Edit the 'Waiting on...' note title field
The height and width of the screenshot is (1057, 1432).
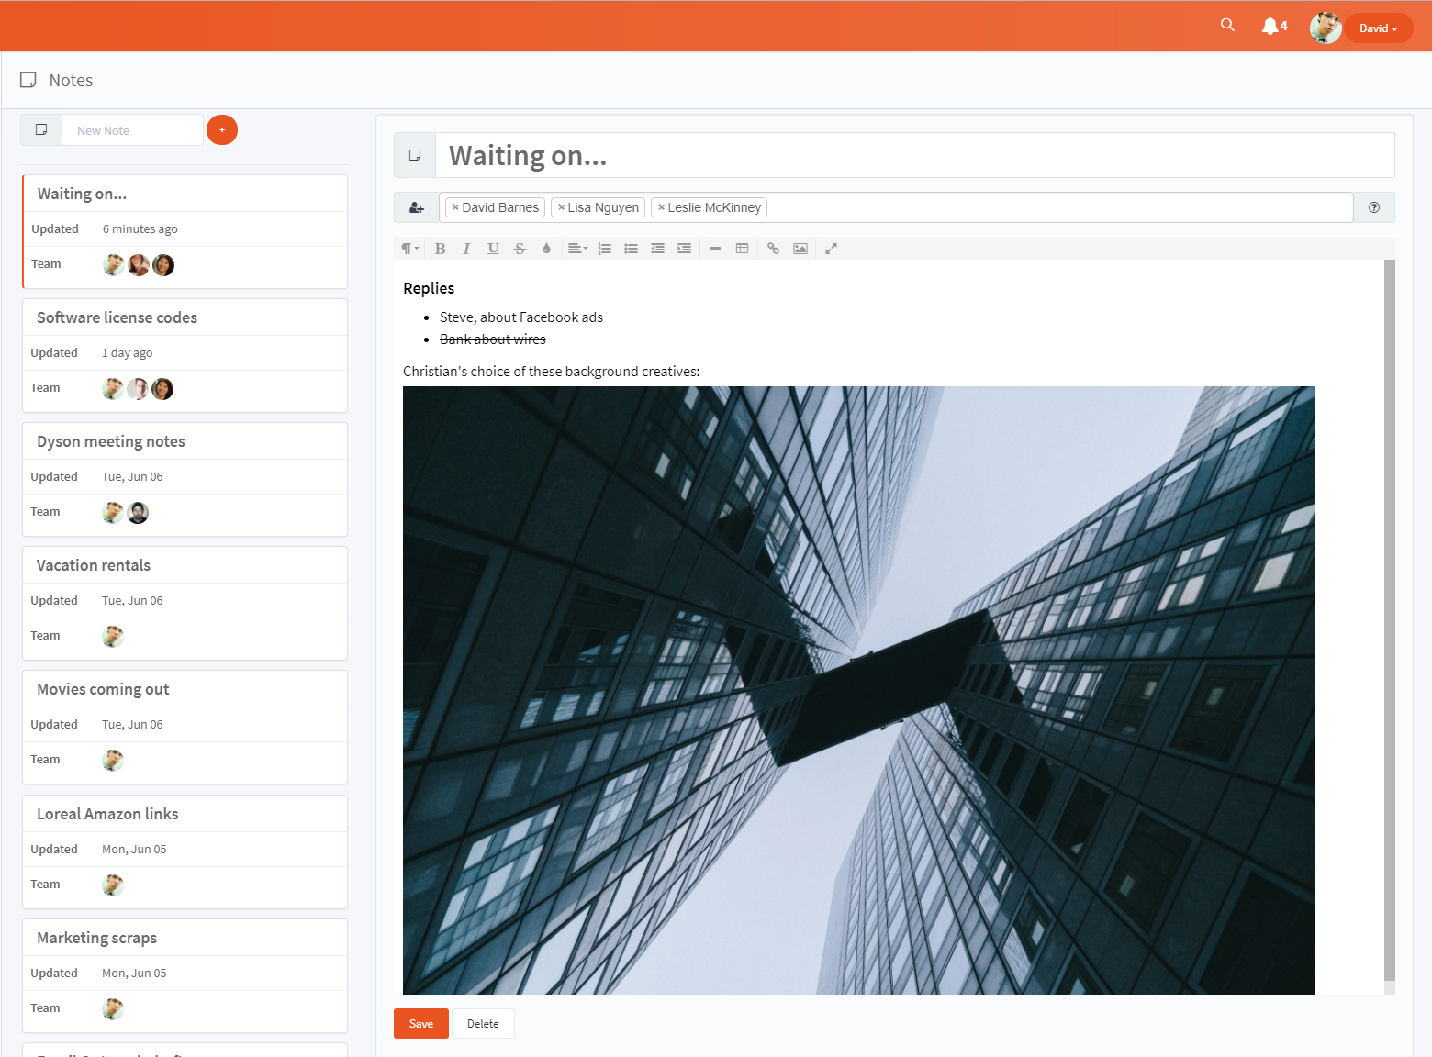(x=914, y=155)
